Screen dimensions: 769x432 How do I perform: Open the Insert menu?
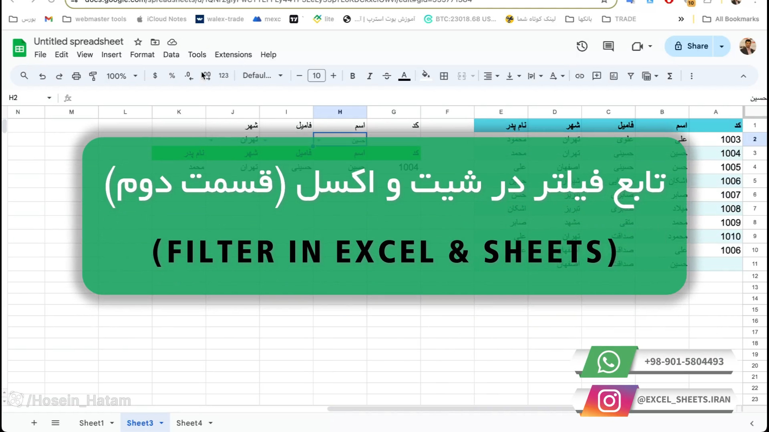[111, 54]
